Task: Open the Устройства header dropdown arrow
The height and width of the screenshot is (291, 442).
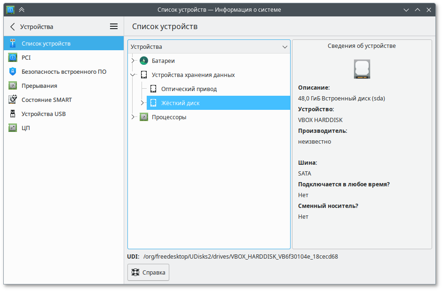Action: click(285, 47)
